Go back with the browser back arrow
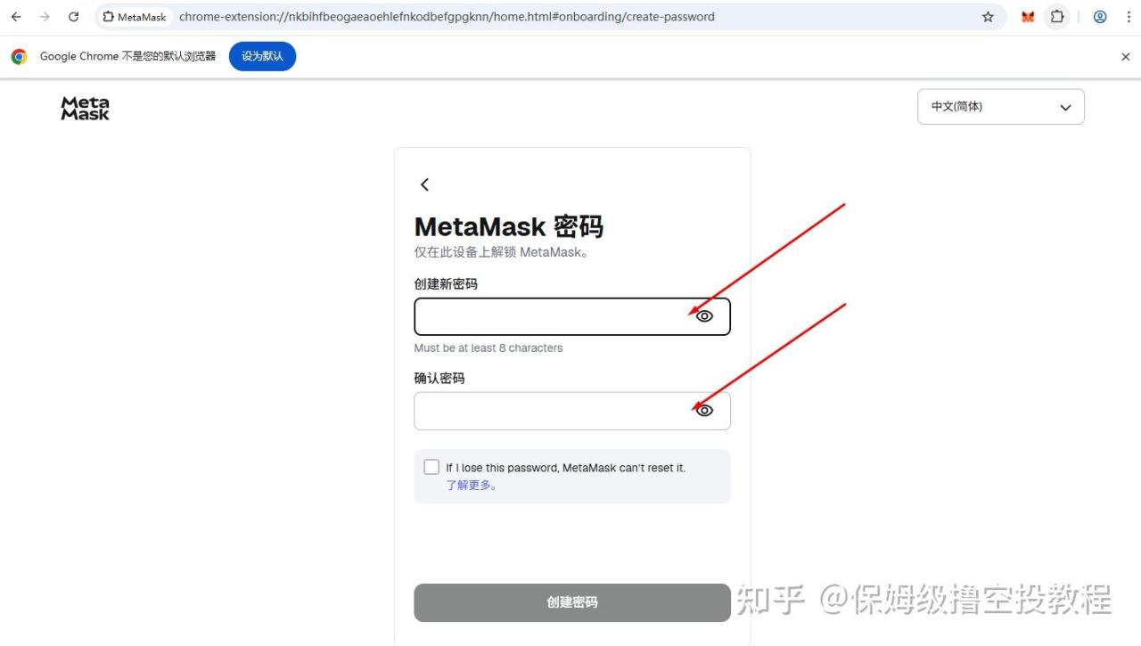Screen dimensions: 1141x646 pos(16,17)
